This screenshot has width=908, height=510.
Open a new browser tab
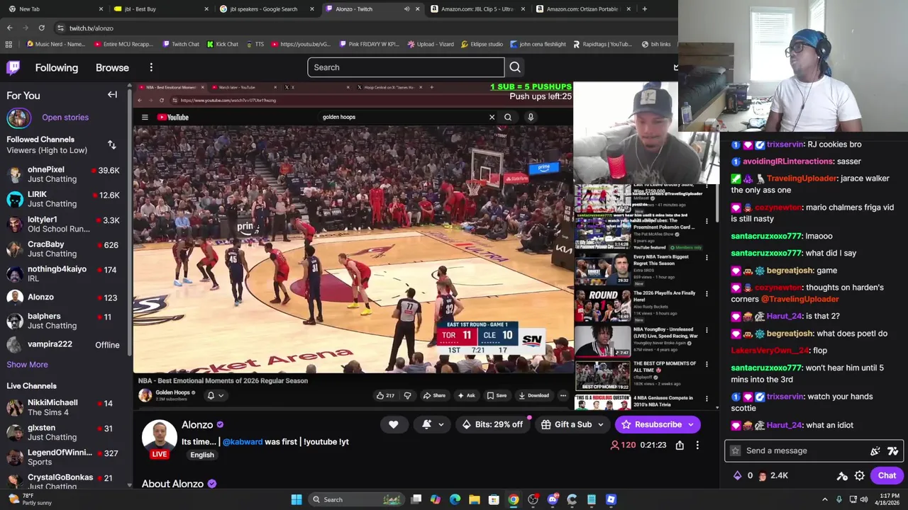(644, 8)
